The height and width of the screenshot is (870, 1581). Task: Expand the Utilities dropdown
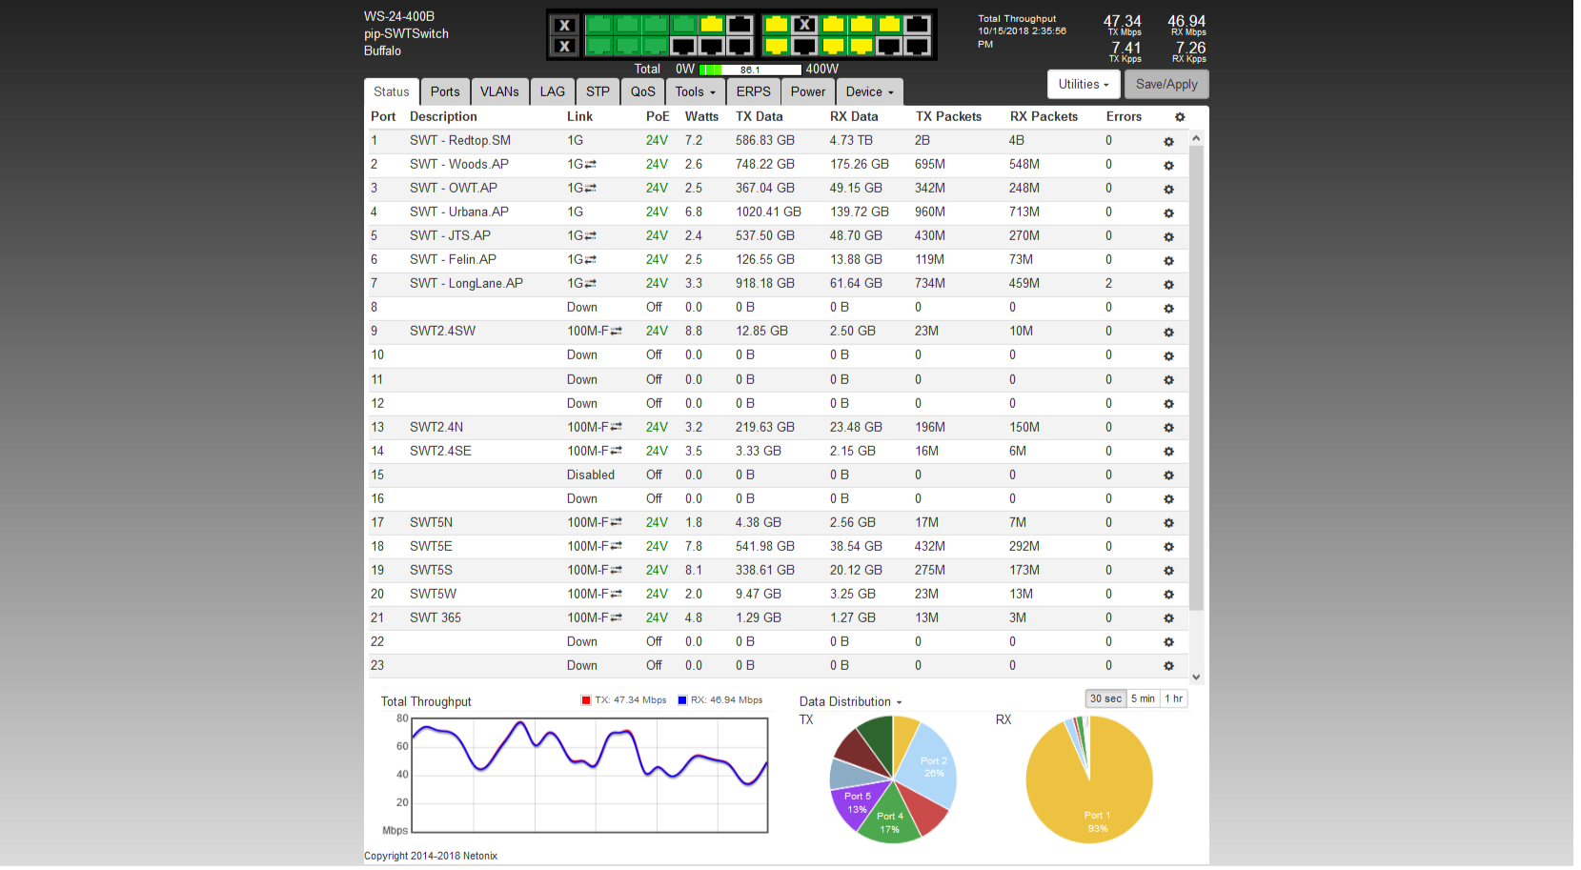tap(1084, 84)
